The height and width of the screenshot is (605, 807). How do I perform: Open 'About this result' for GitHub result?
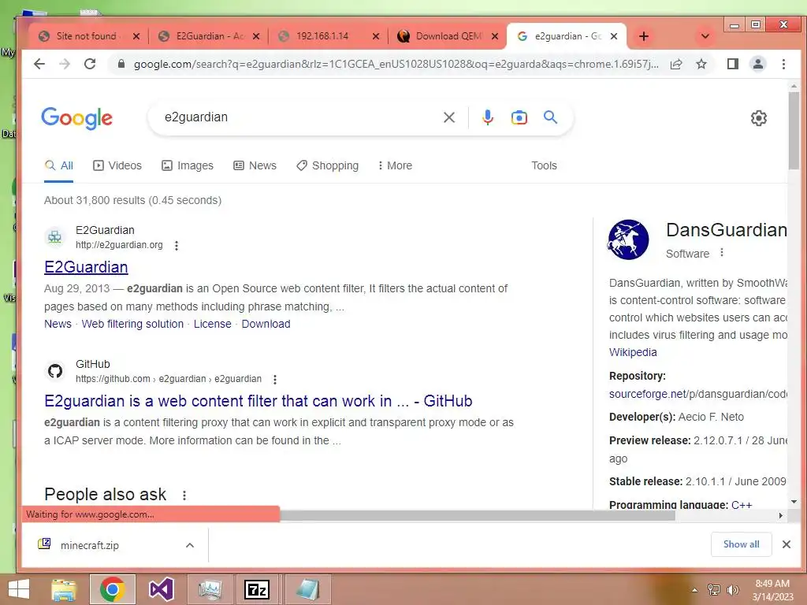[275, 380]
